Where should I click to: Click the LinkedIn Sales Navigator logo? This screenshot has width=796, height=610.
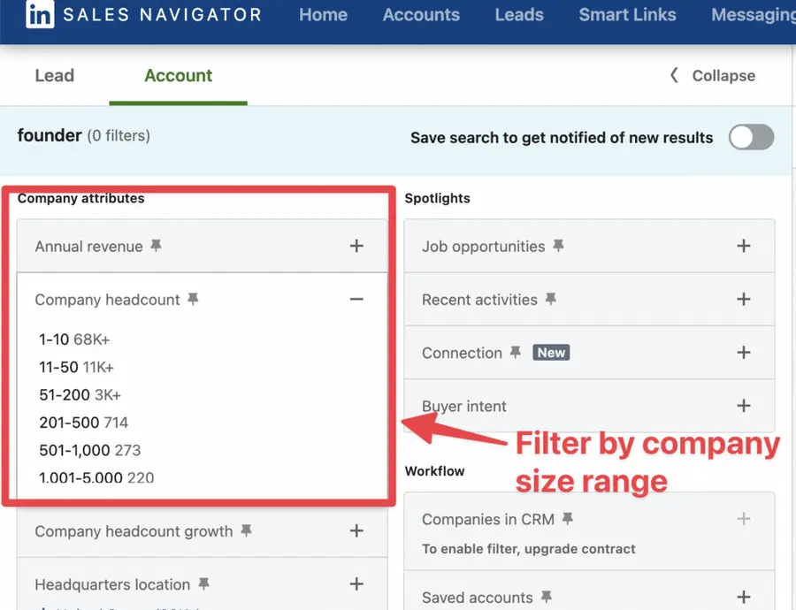click(142, 15)
